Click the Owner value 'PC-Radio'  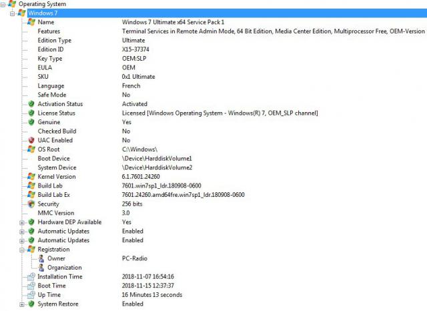coord(135,258)
